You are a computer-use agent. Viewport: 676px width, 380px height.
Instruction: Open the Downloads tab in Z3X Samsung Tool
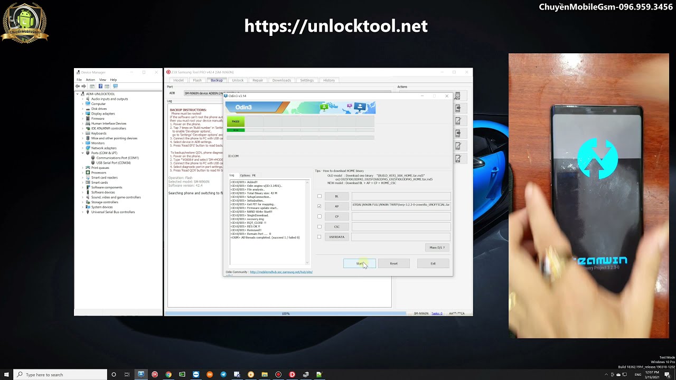[x=281, y=80]
